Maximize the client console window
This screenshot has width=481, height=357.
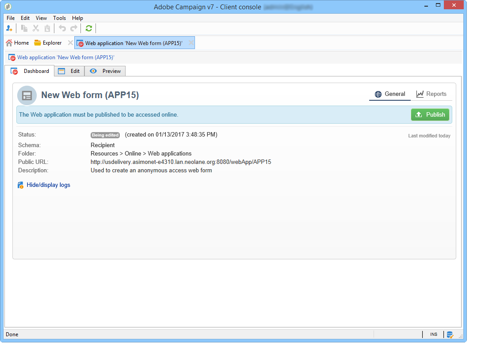point(438,5)
